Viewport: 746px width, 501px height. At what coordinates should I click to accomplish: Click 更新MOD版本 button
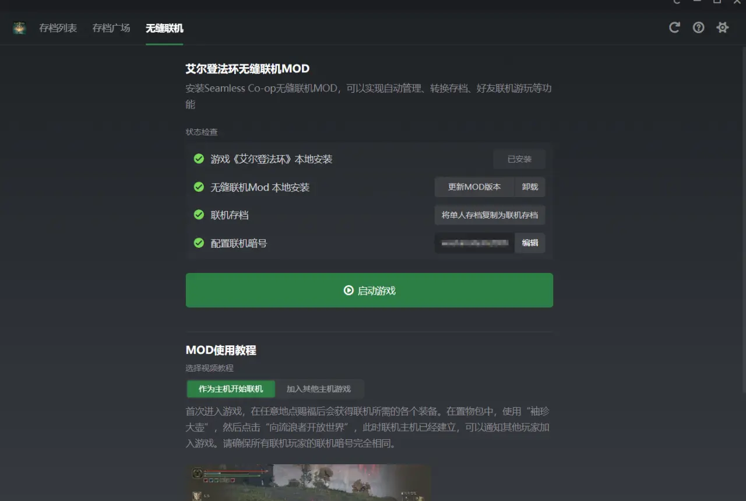point(474,187)
